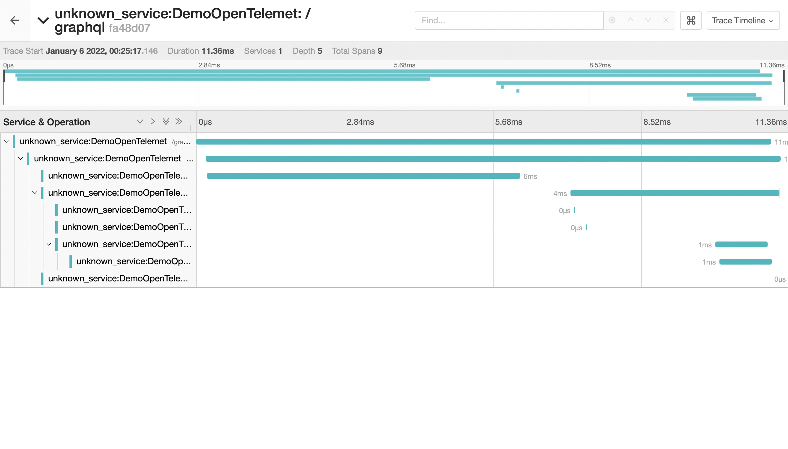
Task: Go to previous search result arrow
Action: click(630, 20)
